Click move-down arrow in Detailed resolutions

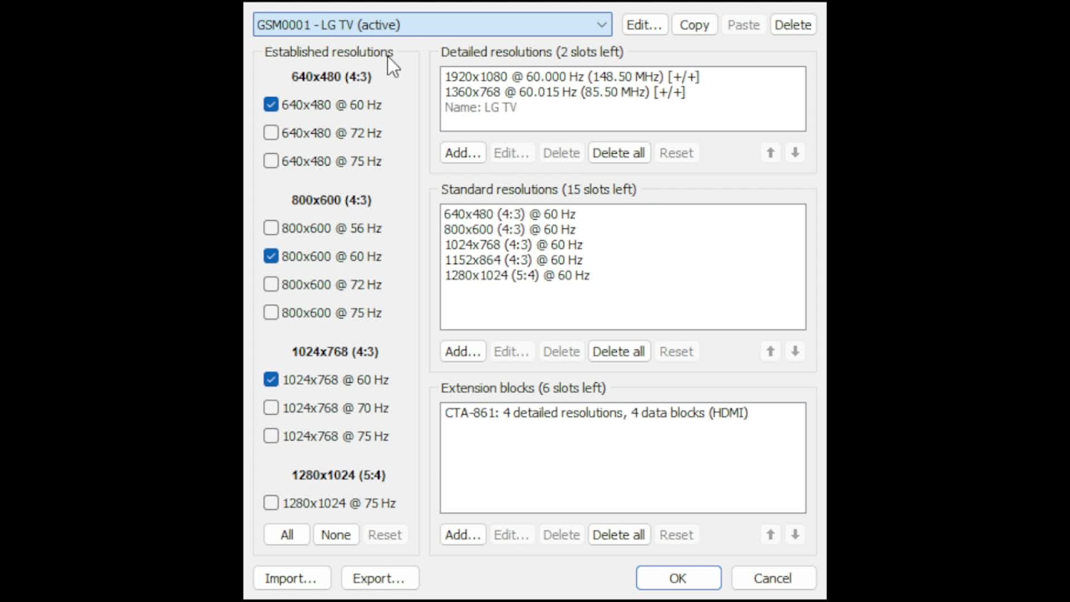(795, 153)
